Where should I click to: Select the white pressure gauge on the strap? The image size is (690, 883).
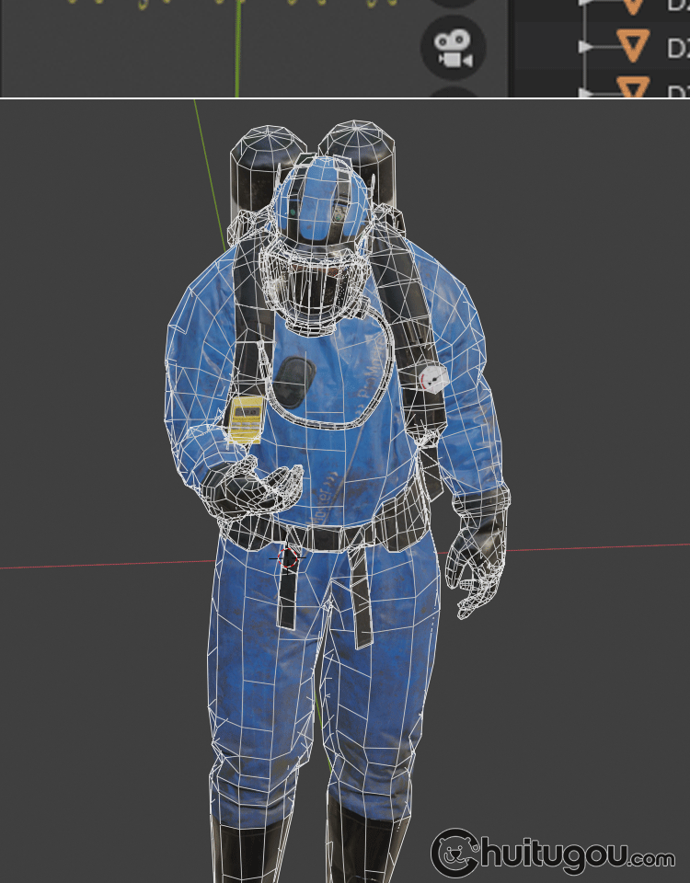tap(433, 377)
